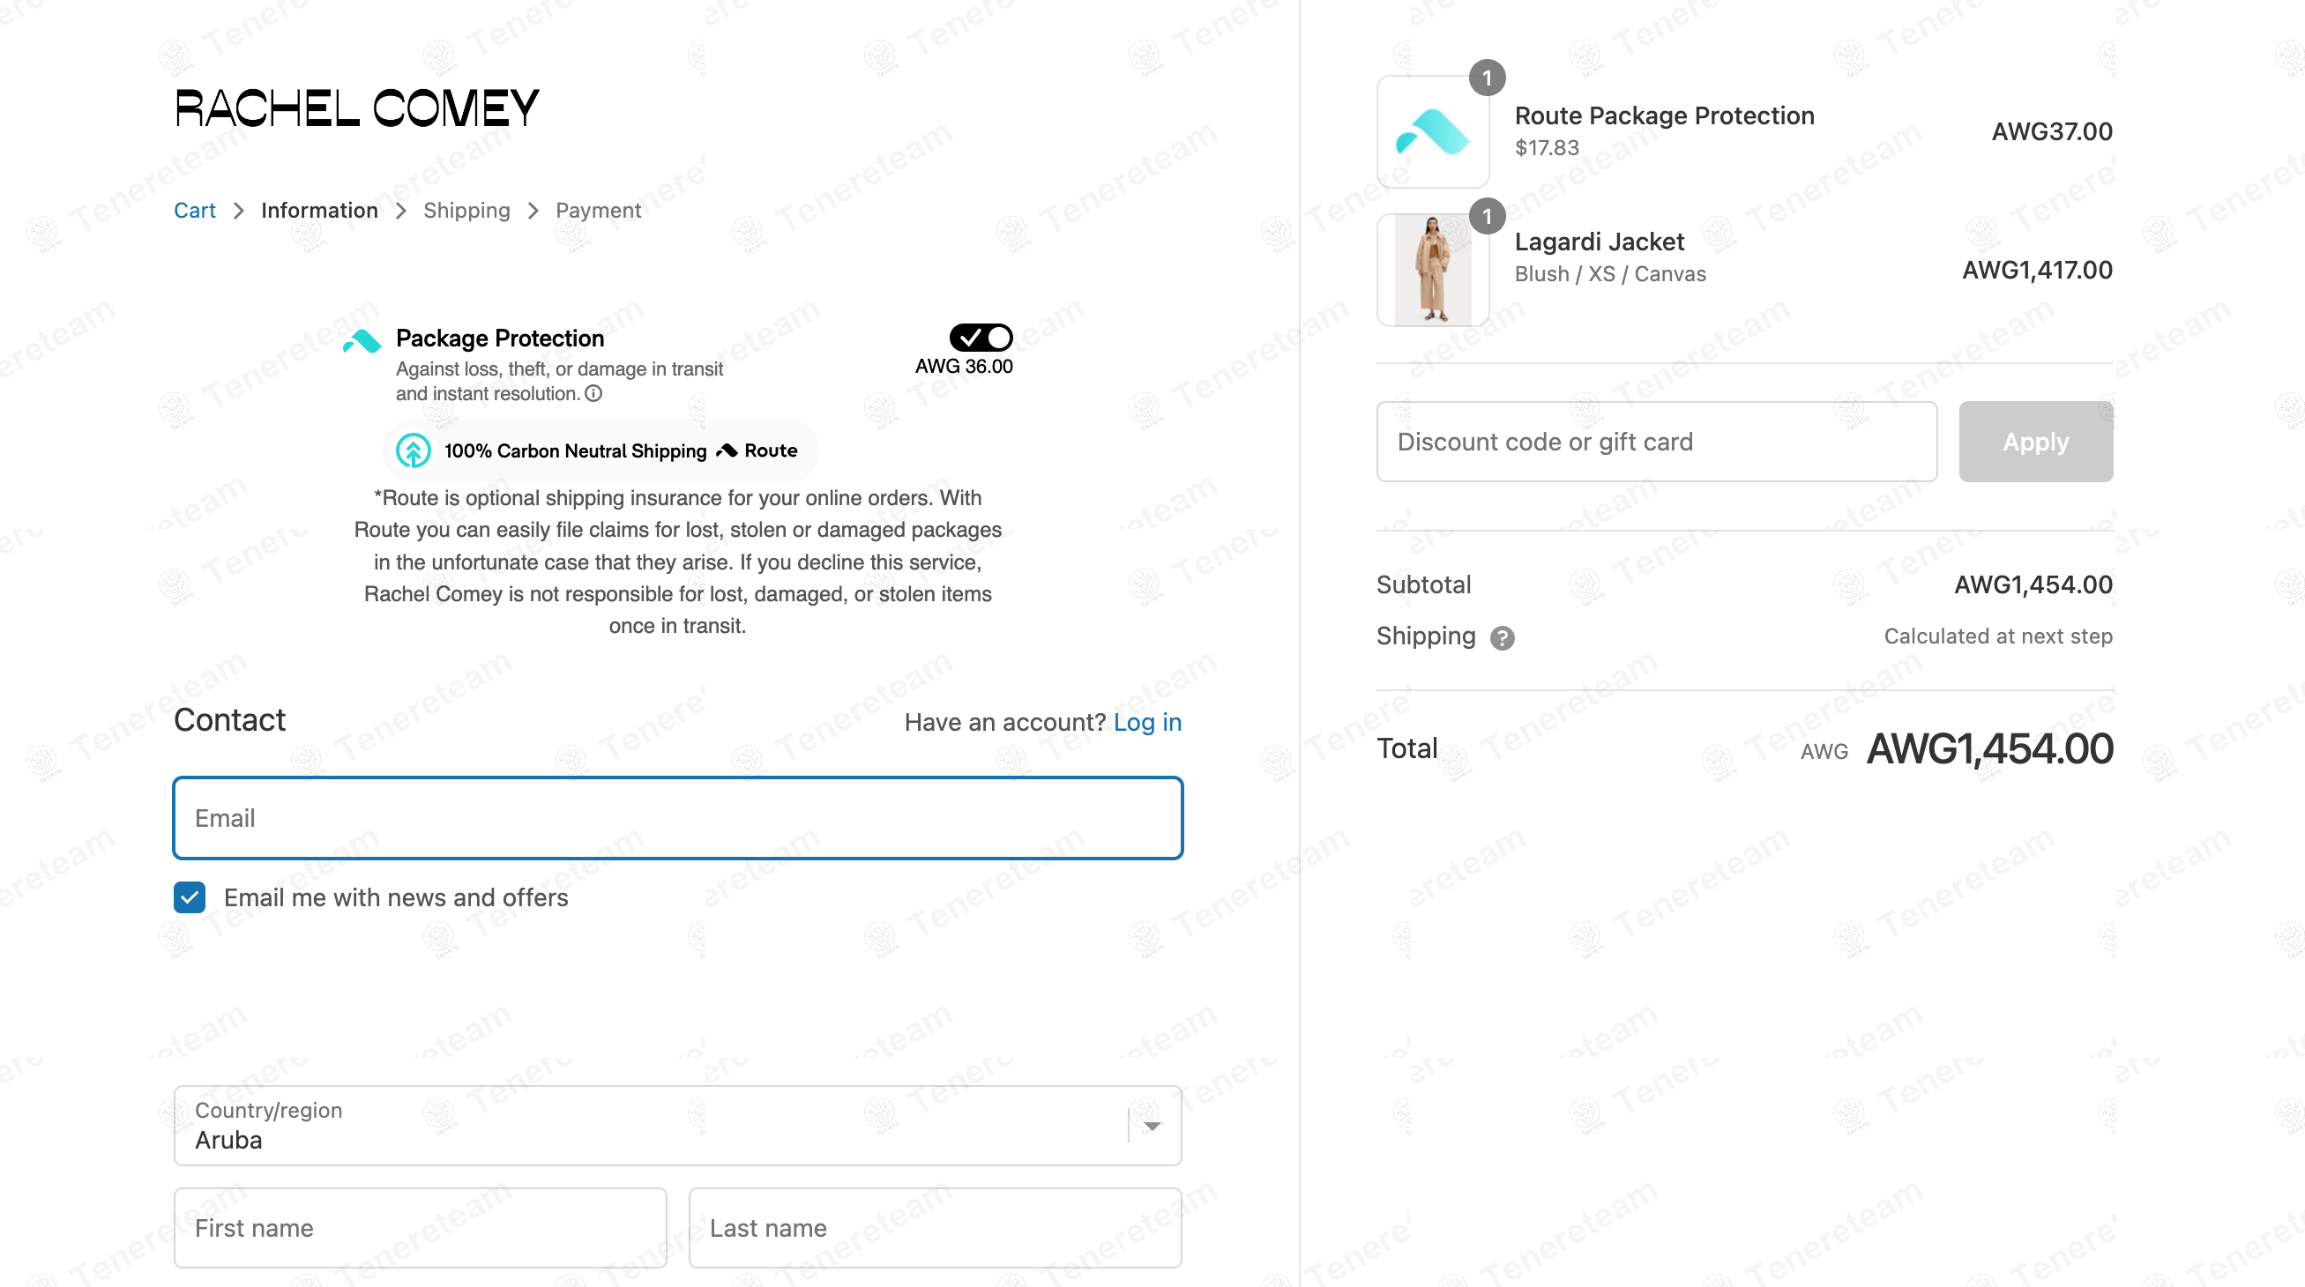Click the Package Protection Route logo icon
Image resolution: width=2305 pixels, height=1287 pixels.
coord(362,342)
